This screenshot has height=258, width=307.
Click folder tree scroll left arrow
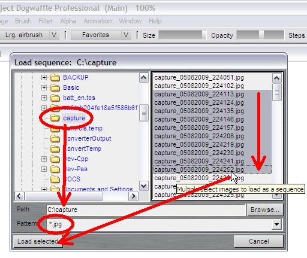pyautogui.click(x=19, y=196)
